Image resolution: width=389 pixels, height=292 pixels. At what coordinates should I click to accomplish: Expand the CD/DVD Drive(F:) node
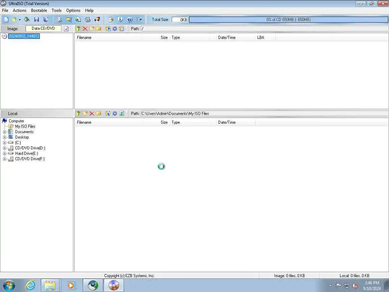coord(4,159)
